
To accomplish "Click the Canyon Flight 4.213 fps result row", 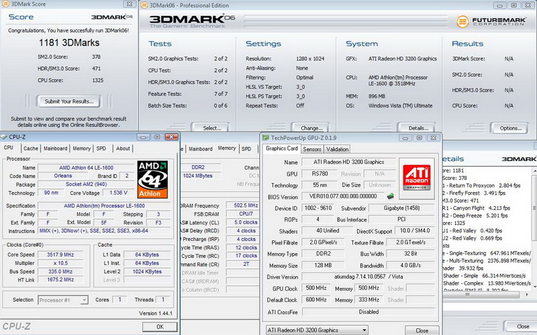I will pyautogui.click(x=477, y=208).
